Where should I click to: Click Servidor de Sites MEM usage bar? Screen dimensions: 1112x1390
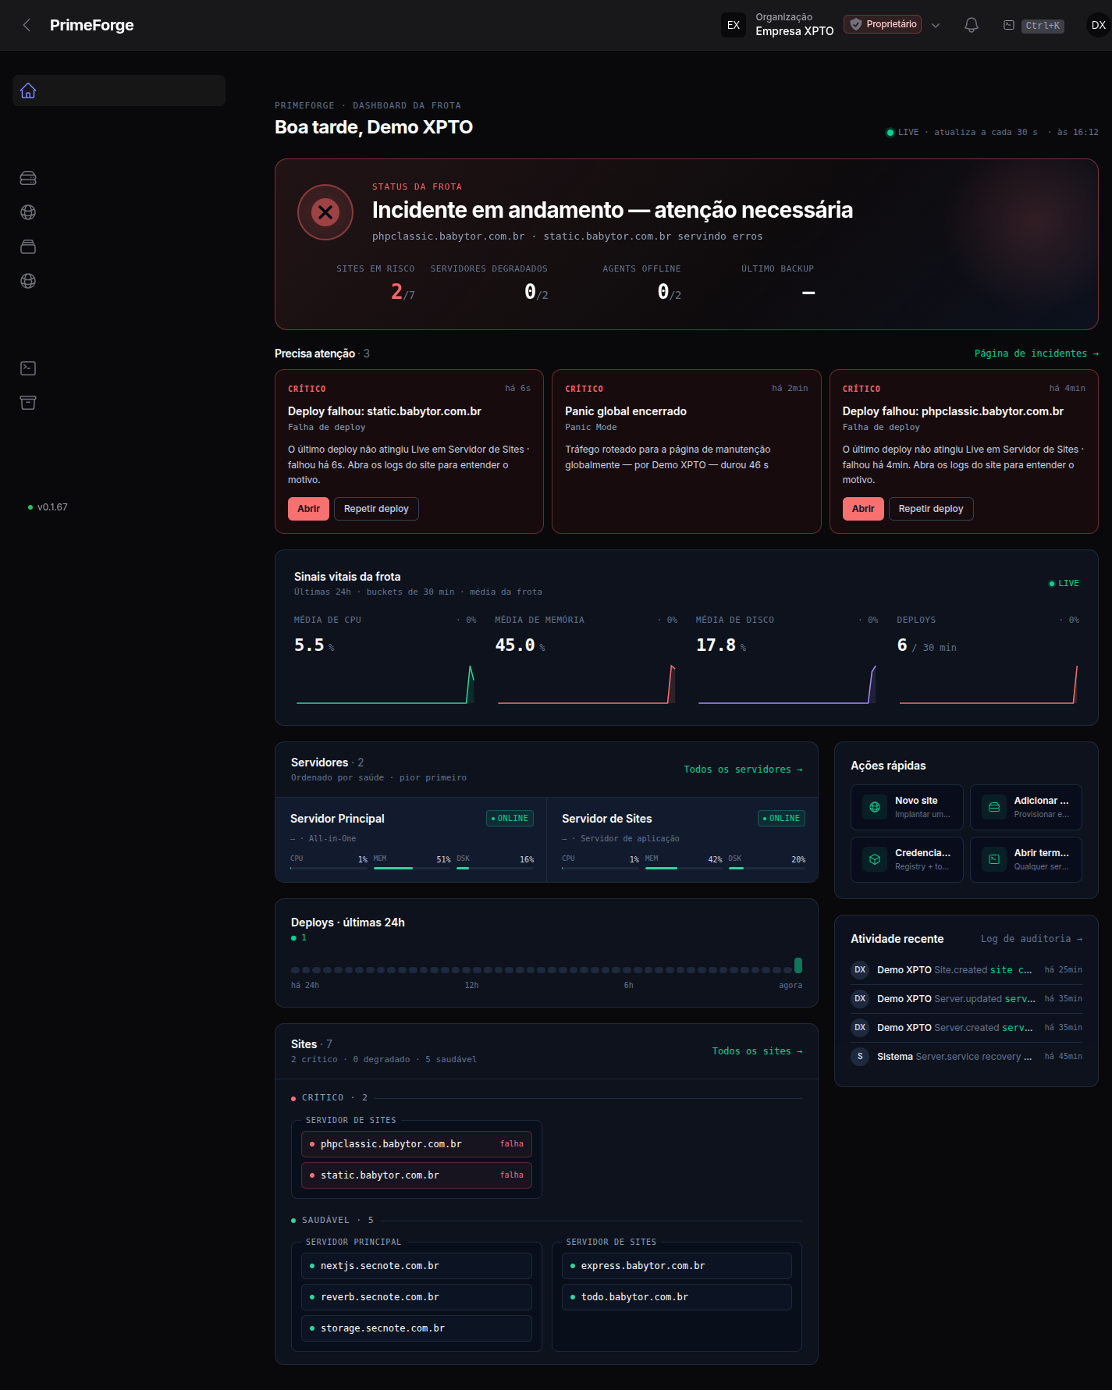point(684,868)
